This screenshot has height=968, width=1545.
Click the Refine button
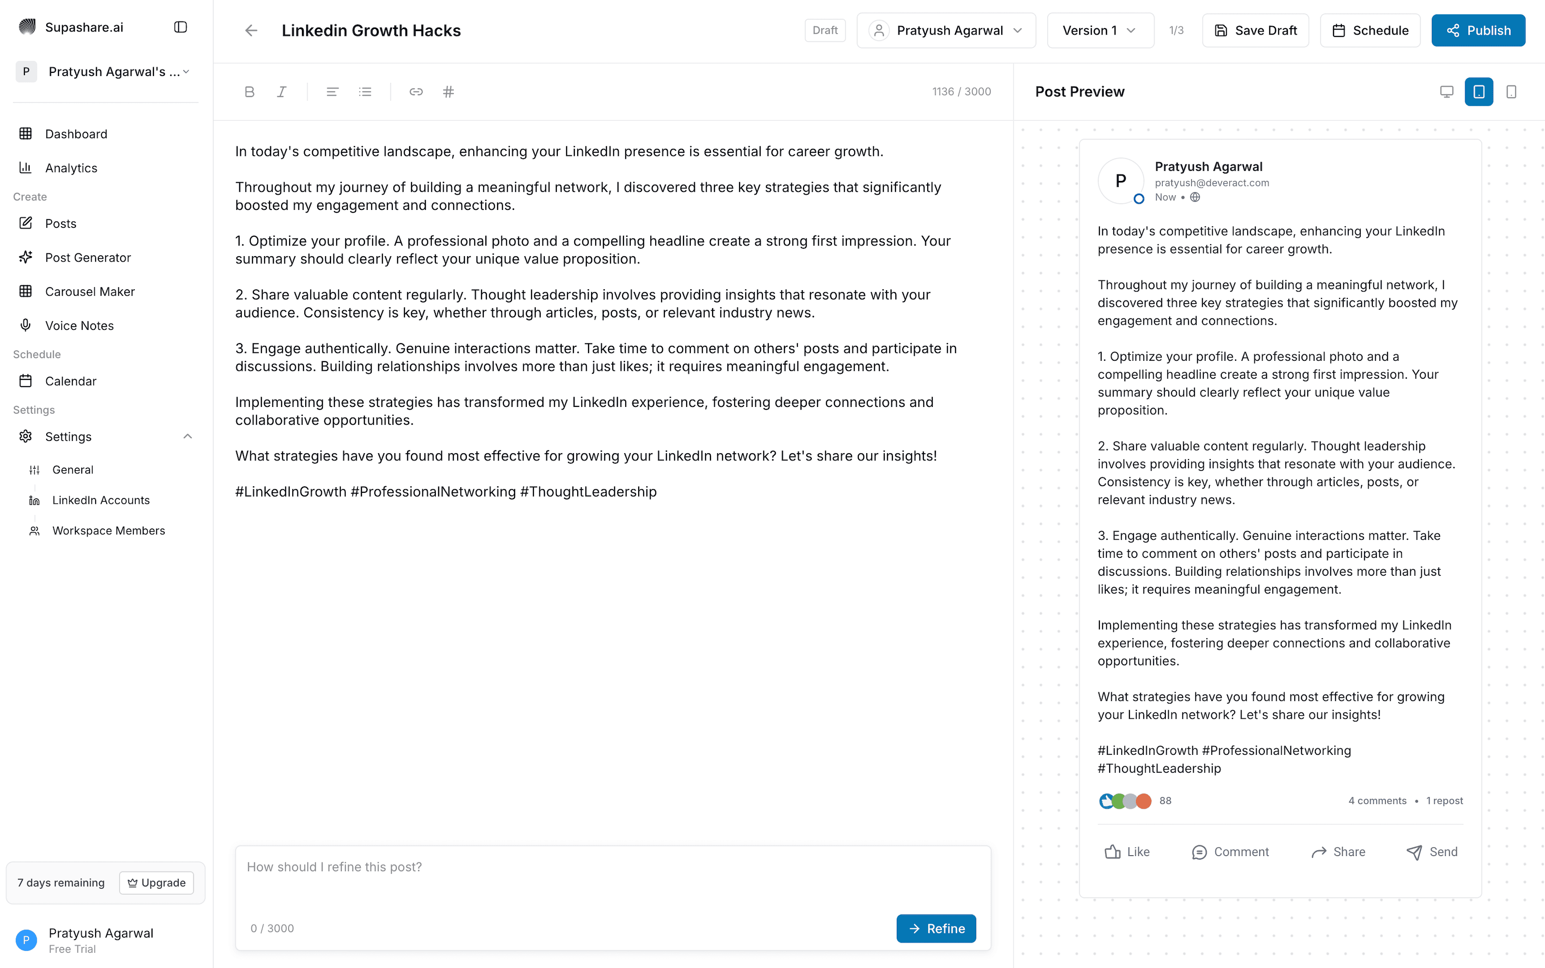(936, 928)
